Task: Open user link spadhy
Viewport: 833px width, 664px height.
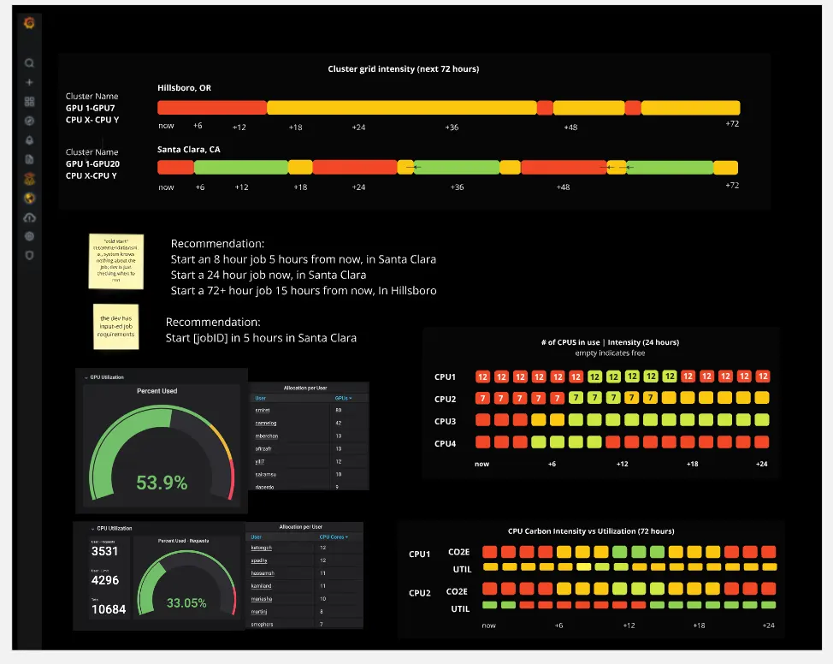Action: coord(259,560)
